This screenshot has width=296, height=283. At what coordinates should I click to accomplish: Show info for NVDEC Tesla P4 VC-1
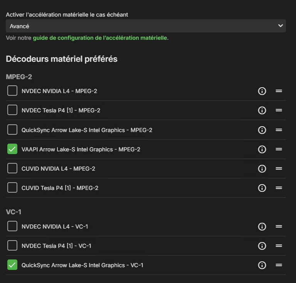click(x=262, y=246)
